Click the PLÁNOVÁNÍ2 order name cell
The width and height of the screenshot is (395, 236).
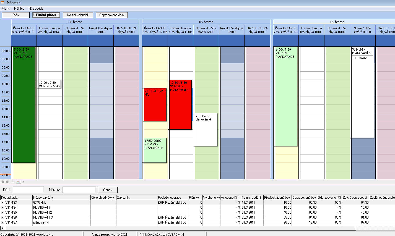pyautogui.click(x=61, y=213)
